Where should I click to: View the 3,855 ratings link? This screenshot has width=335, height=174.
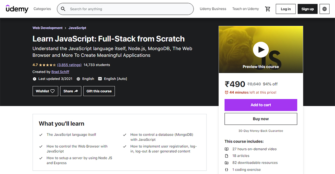(69, 65)
